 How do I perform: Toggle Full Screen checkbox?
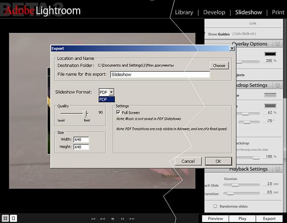118,112
